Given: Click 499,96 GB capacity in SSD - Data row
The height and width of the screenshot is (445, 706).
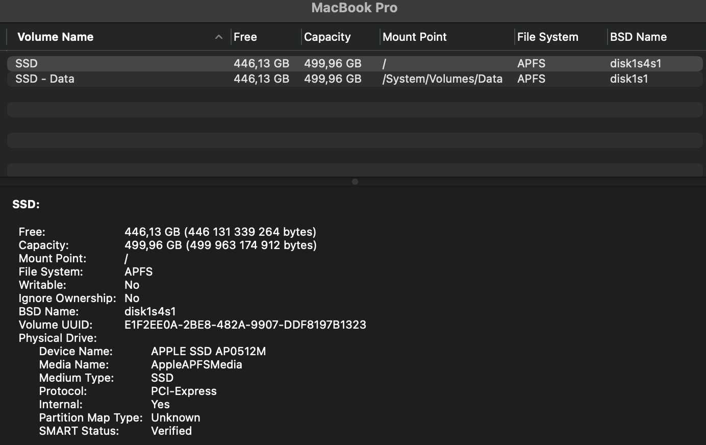Looking at the screenshot, I should coord(333,79).
